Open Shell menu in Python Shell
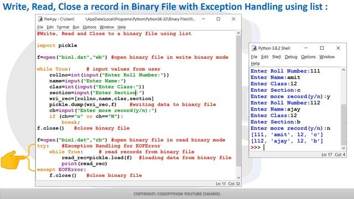The image size is (354, 199). point(277,57)
